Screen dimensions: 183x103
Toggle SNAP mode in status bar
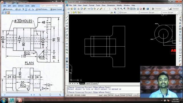pyautogui.click(x=100, y=95)
